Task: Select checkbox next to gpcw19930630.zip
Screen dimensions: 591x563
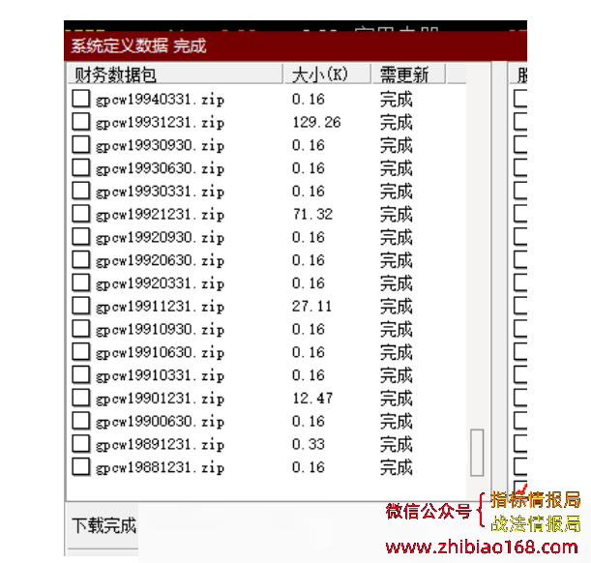Action: click(81, 167)
